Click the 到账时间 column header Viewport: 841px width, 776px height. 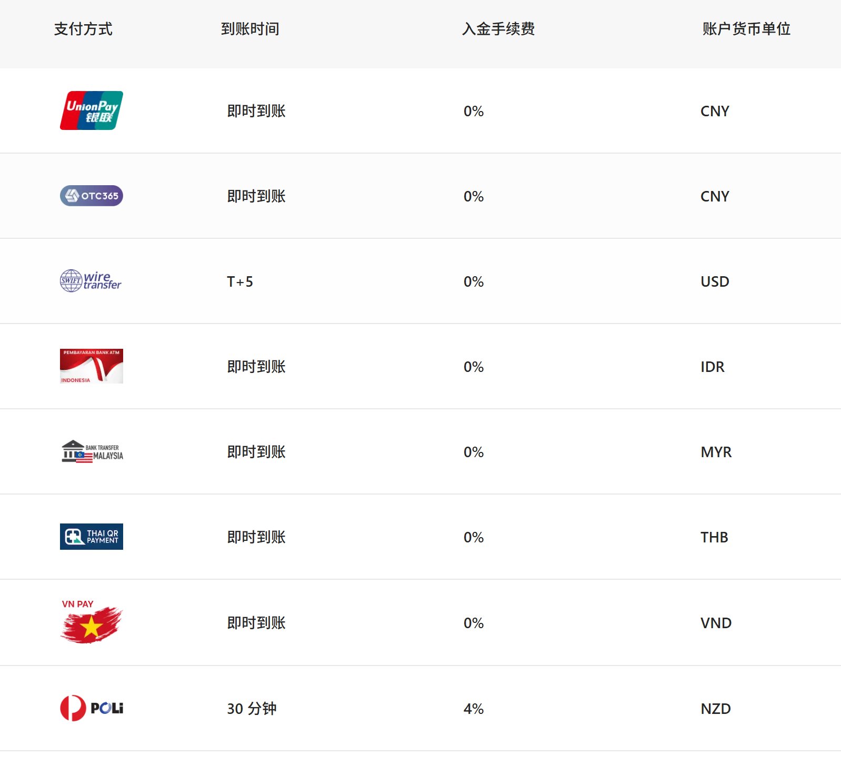pyautogui.click(x=250, y=29)
